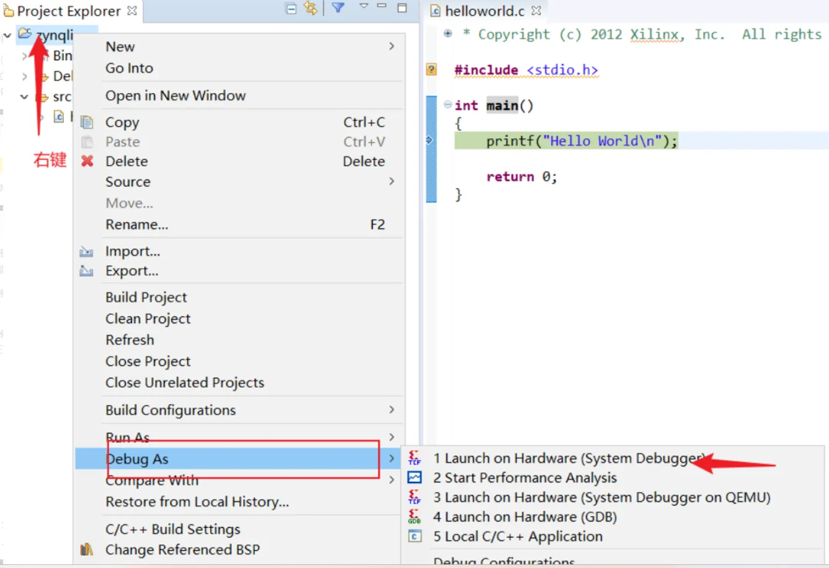The image size is (829, 568).
Task: Toggle Link with Editor in Project Explorer
Action: (x=311, y=9)
